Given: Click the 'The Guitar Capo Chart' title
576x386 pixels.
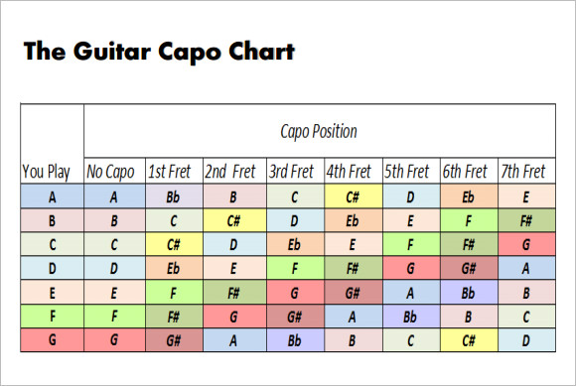Looking at the screenshot, I should tap(159, 52).
